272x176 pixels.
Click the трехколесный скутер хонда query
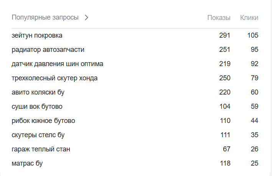(x=54, y=78)
